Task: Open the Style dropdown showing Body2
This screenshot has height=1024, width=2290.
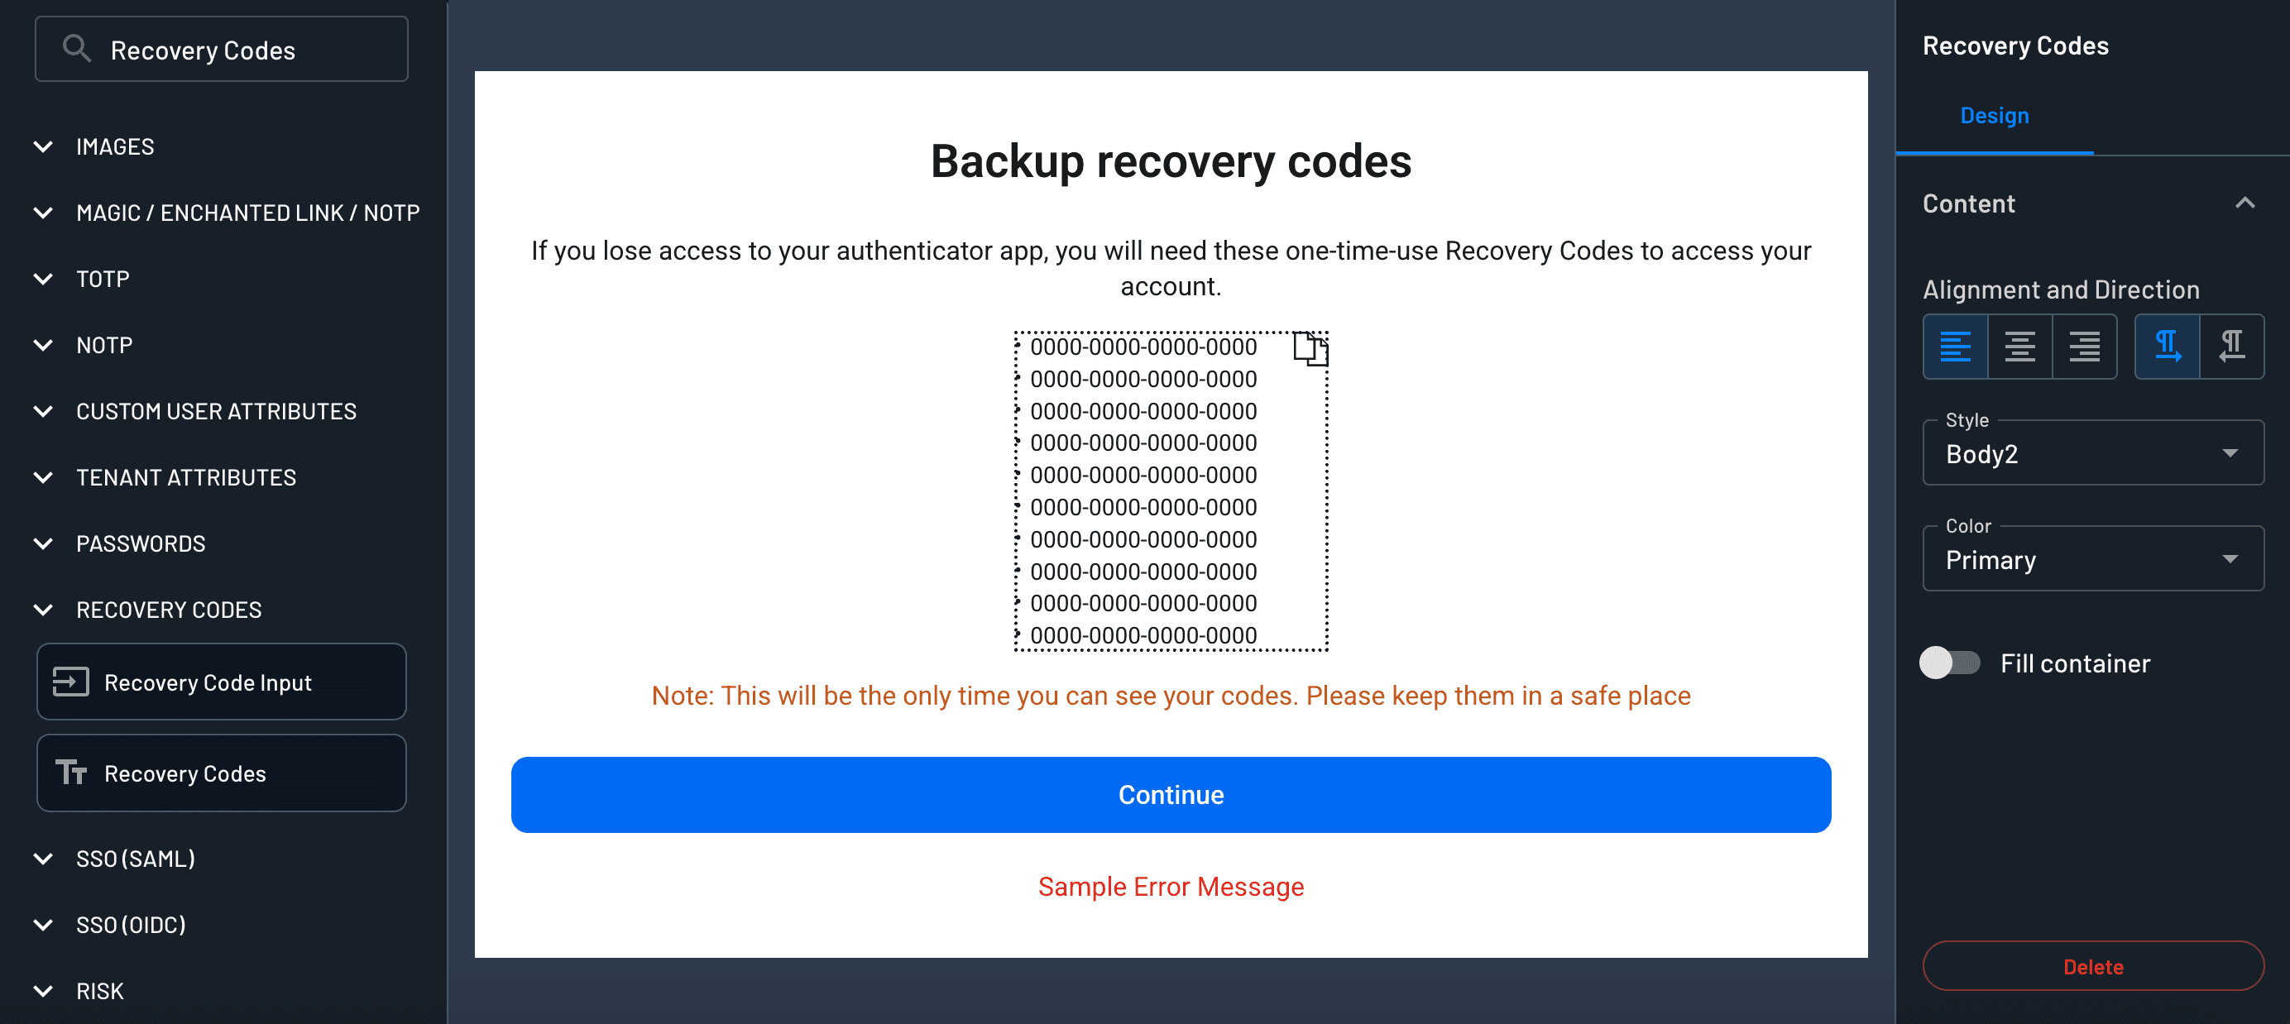Action: click(2092, 453)
